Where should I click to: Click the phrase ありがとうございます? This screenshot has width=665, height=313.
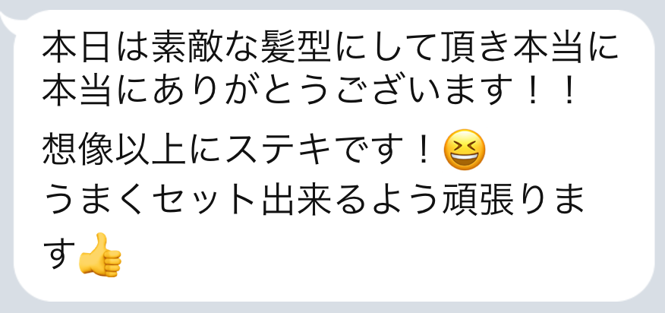pos(331,91)
